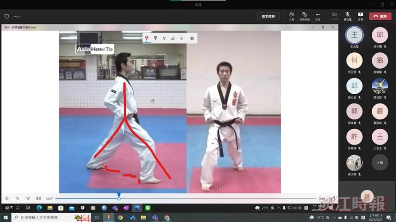Select the black pen drawing tool
The width and height of the screenshot is (396, 222).
tap(155, 38)
